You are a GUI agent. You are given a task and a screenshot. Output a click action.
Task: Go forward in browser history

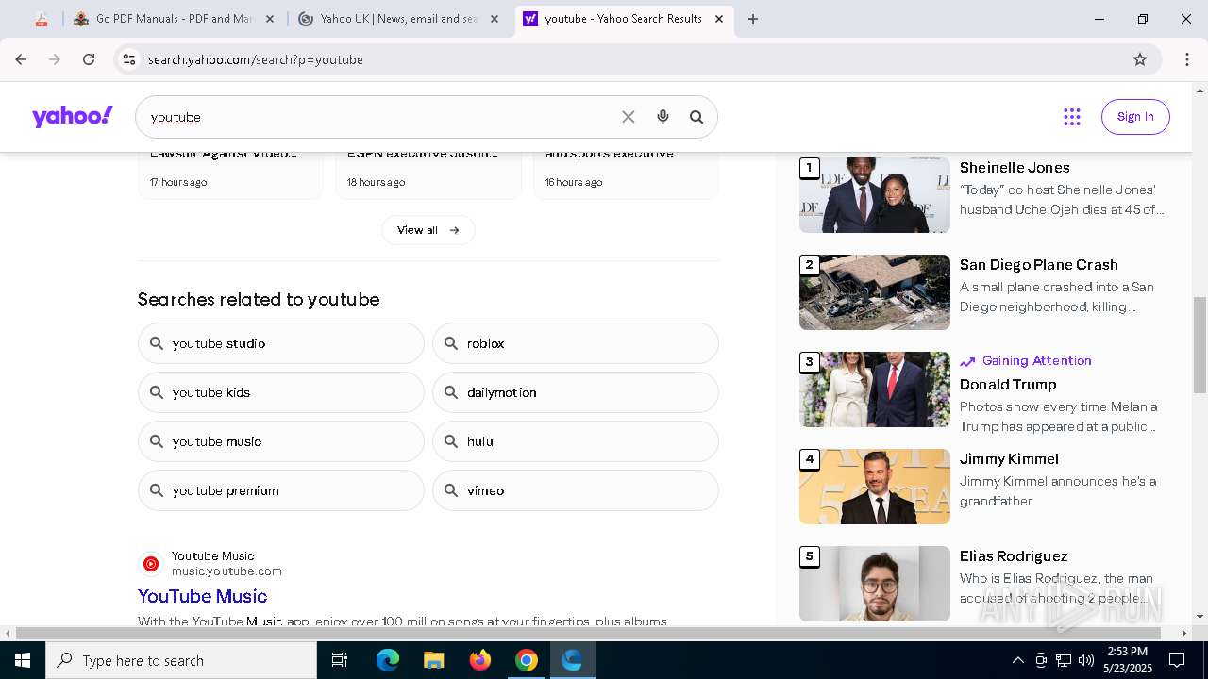coord(55,59)
